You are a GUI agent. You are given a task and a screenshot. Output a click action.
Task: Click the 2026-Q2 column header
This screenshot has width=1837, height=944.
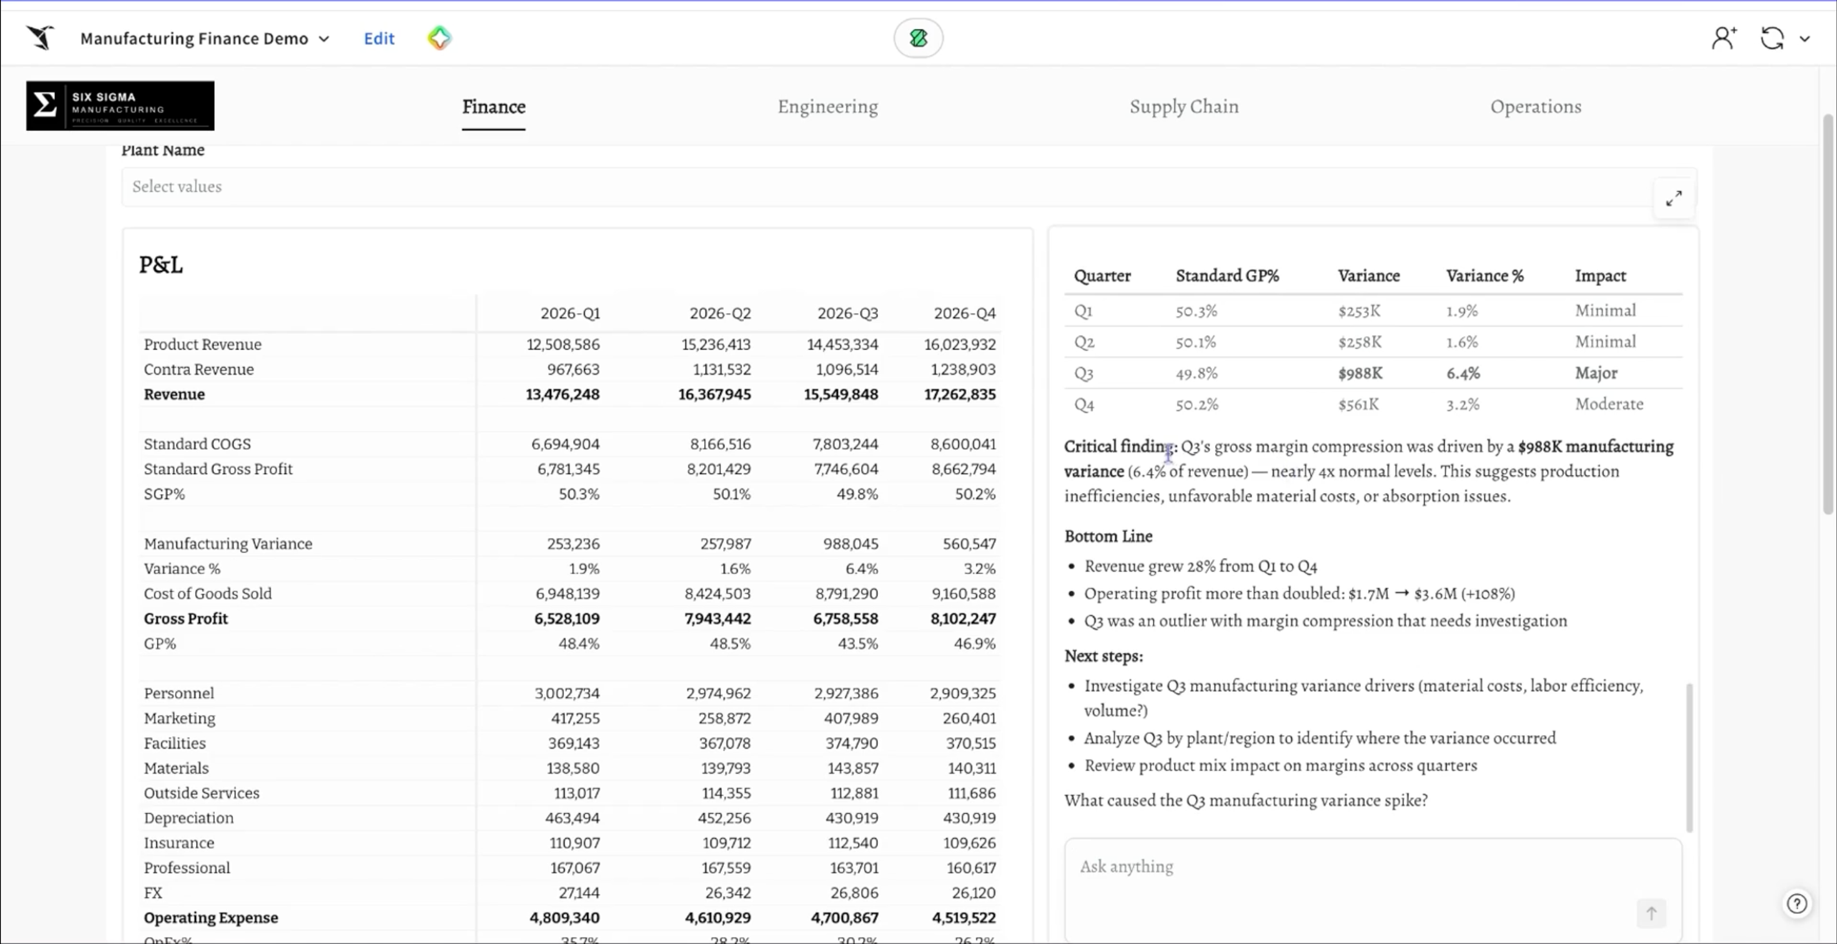pyautogui.click(x=719, y=313)
